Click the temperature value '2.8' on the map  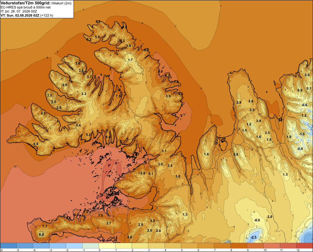158,231
